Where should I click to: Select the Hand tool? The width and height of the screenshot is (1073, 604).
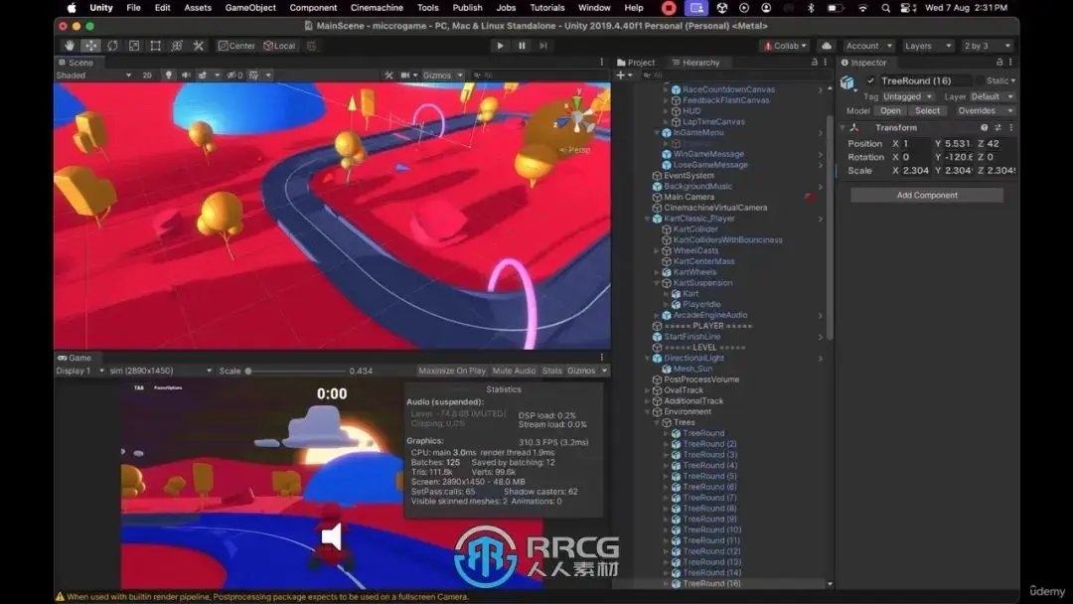[x=70, y=46]
